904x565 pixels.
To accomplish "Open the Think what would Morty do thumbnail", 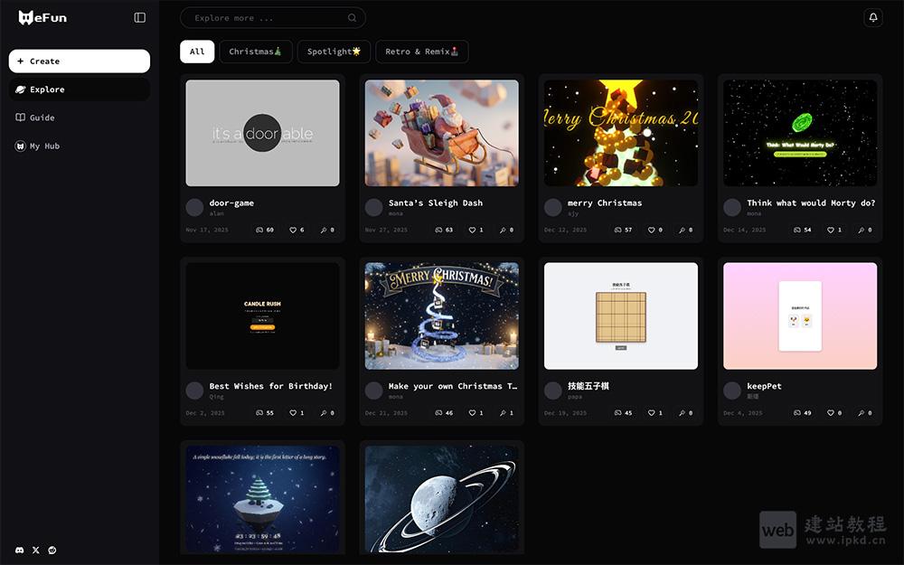I will coord(800,133).
